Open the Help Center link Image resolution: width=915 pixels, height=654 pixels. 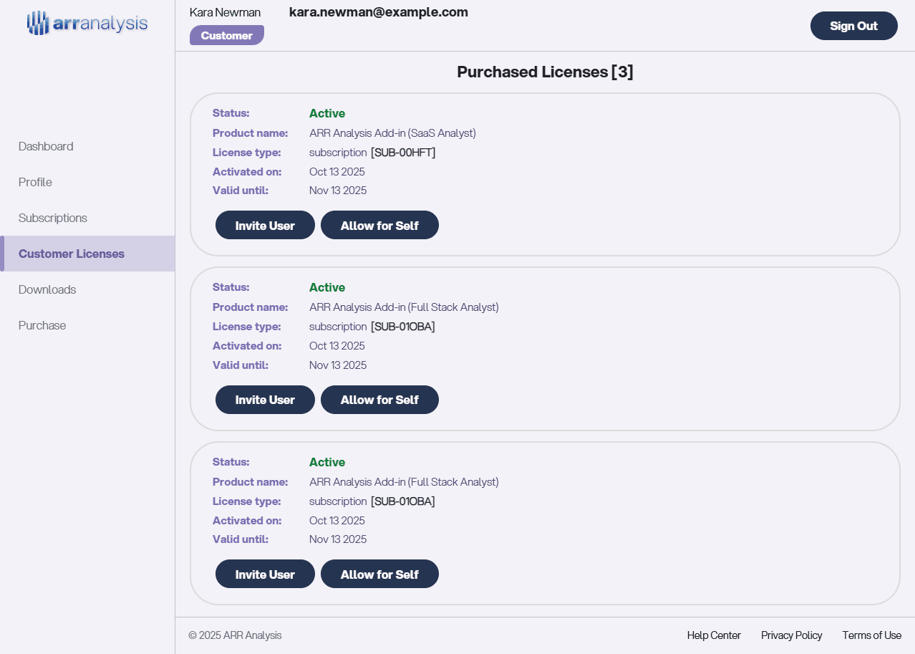(714, 635)
